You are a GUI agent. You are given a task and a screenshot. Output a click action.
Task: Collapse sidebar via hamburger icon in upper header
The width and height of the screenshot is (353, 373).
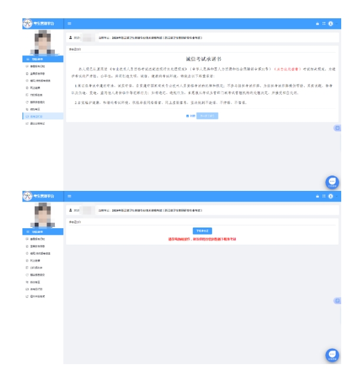(x=70, y=24)
